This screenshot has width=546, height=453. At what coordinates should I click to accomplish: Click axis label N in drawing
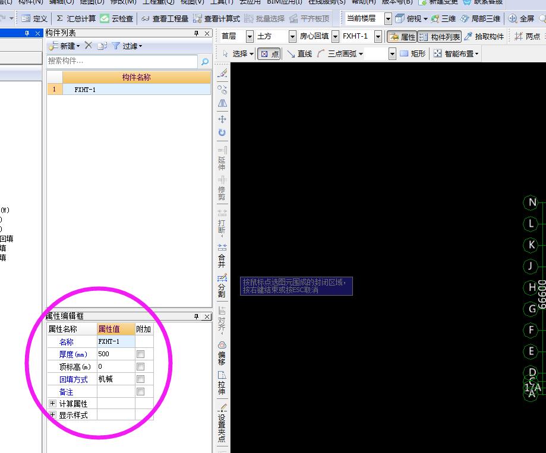pyautogui.click(x=531, y=202)
